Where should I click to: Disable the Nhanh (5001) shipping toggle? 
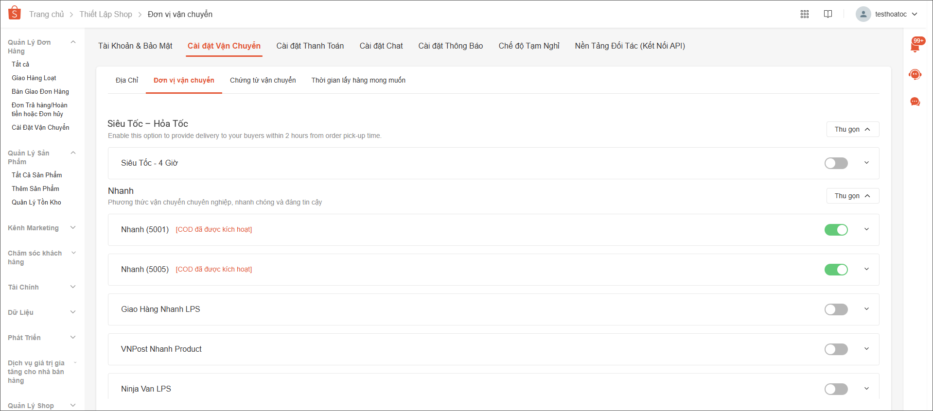click(836, 230)
